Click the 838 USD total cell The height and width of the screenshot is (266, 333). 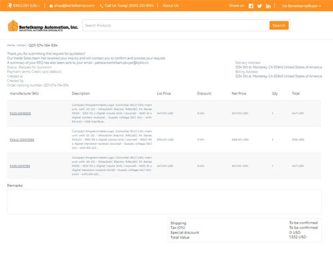(x=298, y=140)
